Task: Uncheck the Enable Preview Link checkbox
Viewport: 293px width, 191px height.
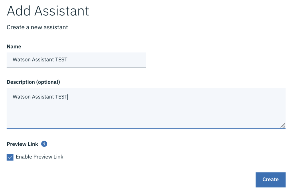Action: coord(10,157)
